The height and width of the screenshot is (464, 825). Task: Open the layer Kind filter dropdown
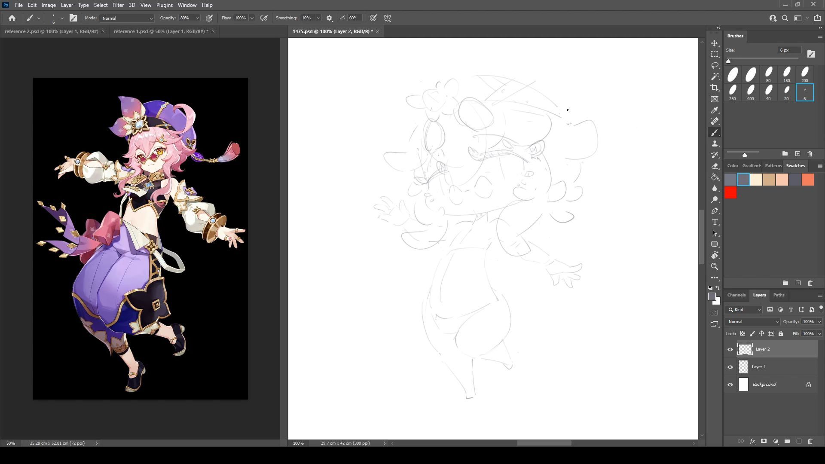tap(744, 310)
